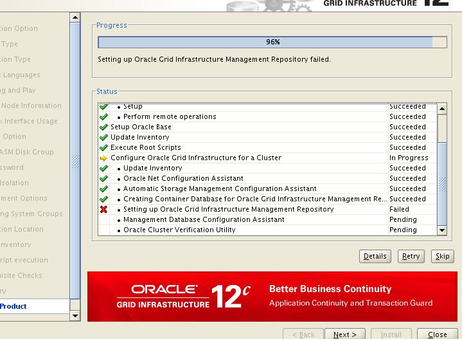Viewport: 462px width, 339px height.
Task: Click the Next button
Action: coord(344,334)
